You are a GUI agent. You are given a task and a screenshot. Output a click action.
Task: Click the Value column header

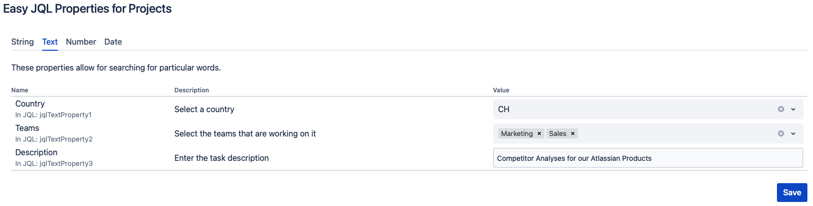click(501, 90)
